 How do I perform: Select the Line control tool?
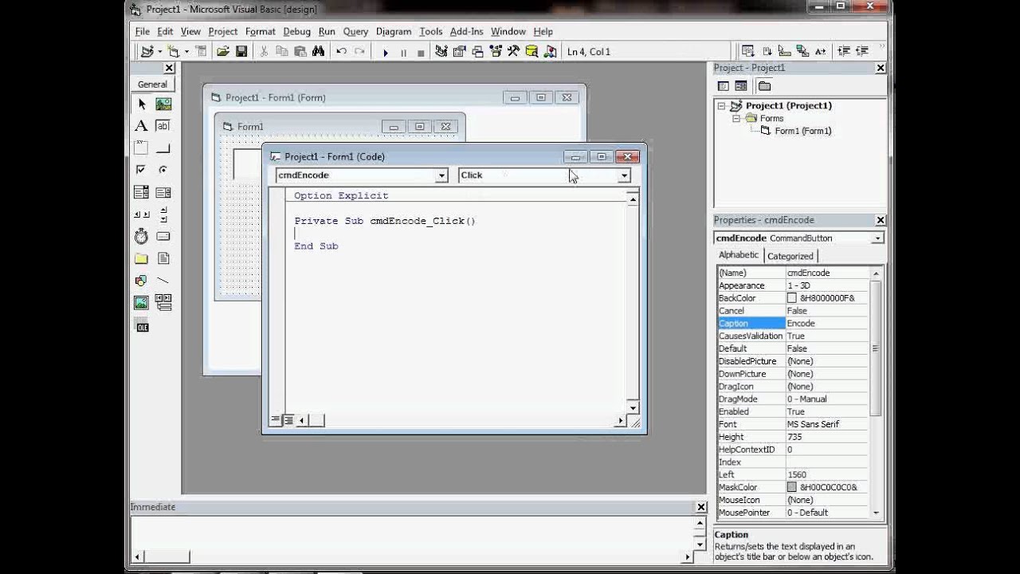tap(163, 281)
